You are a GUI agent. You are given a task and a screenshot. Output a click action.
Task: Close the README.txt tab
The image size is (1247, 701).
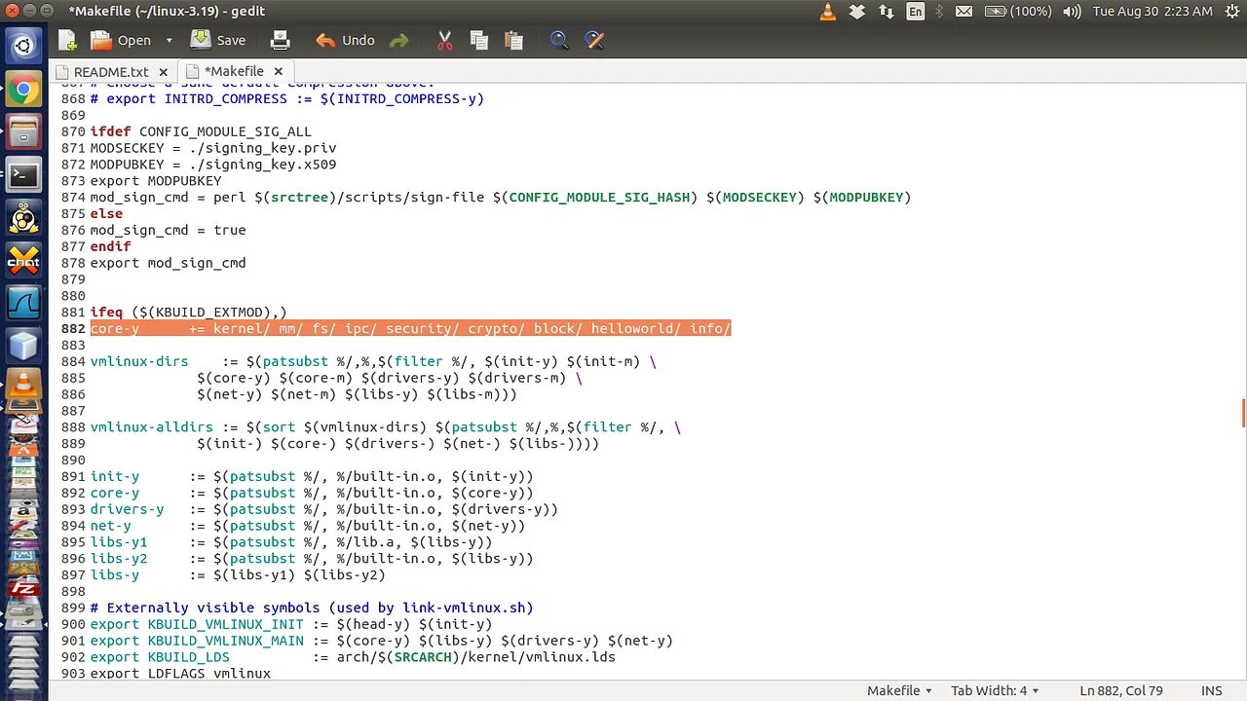pyautogui.click(x=163, y=71)
